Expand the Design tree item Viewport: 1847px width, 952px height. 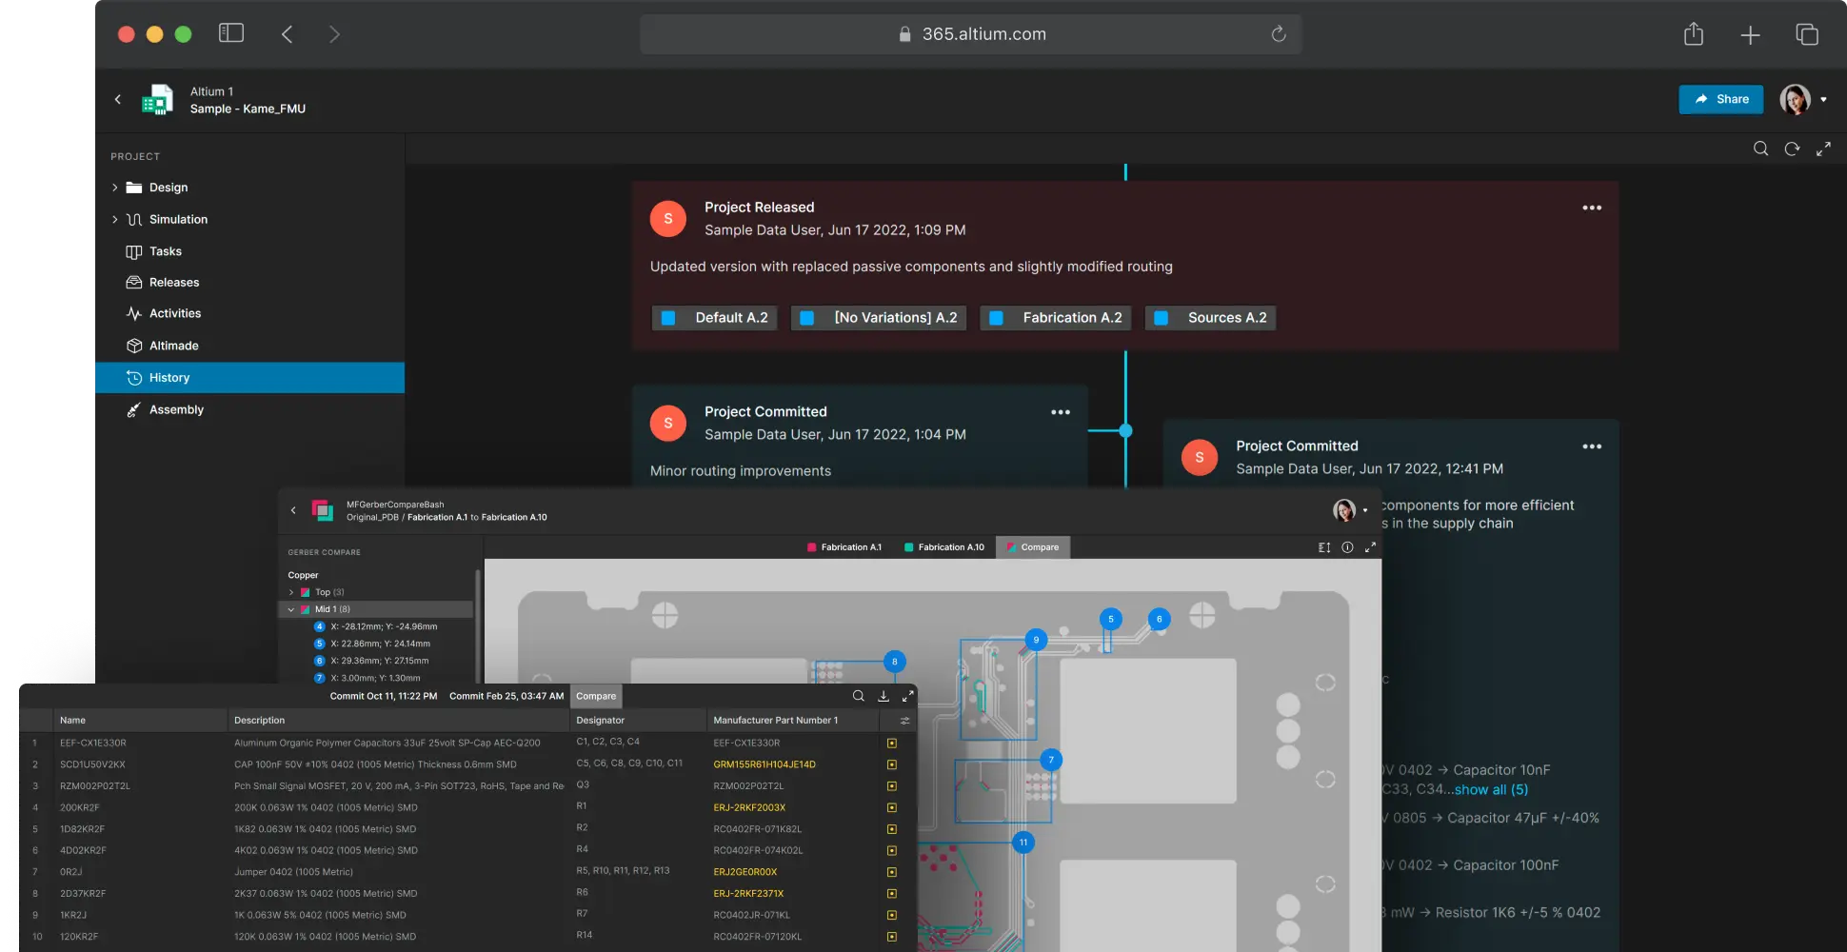(115, 188)
